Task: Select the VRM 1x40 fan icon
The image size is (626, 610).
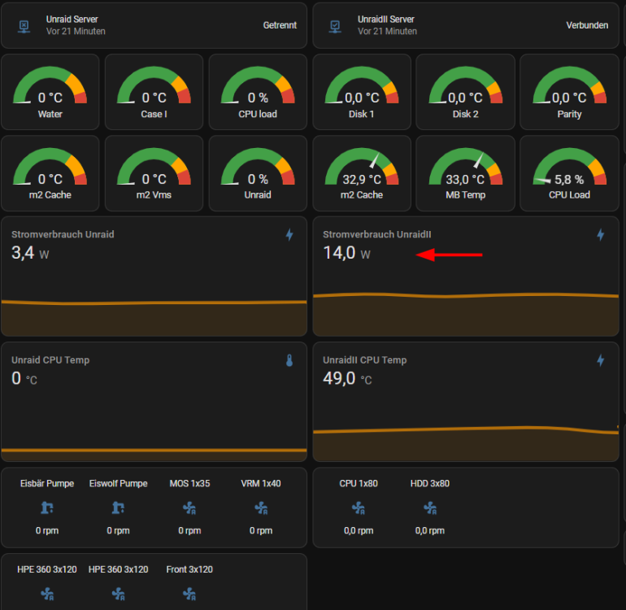Action: click(x=261, y=508)
